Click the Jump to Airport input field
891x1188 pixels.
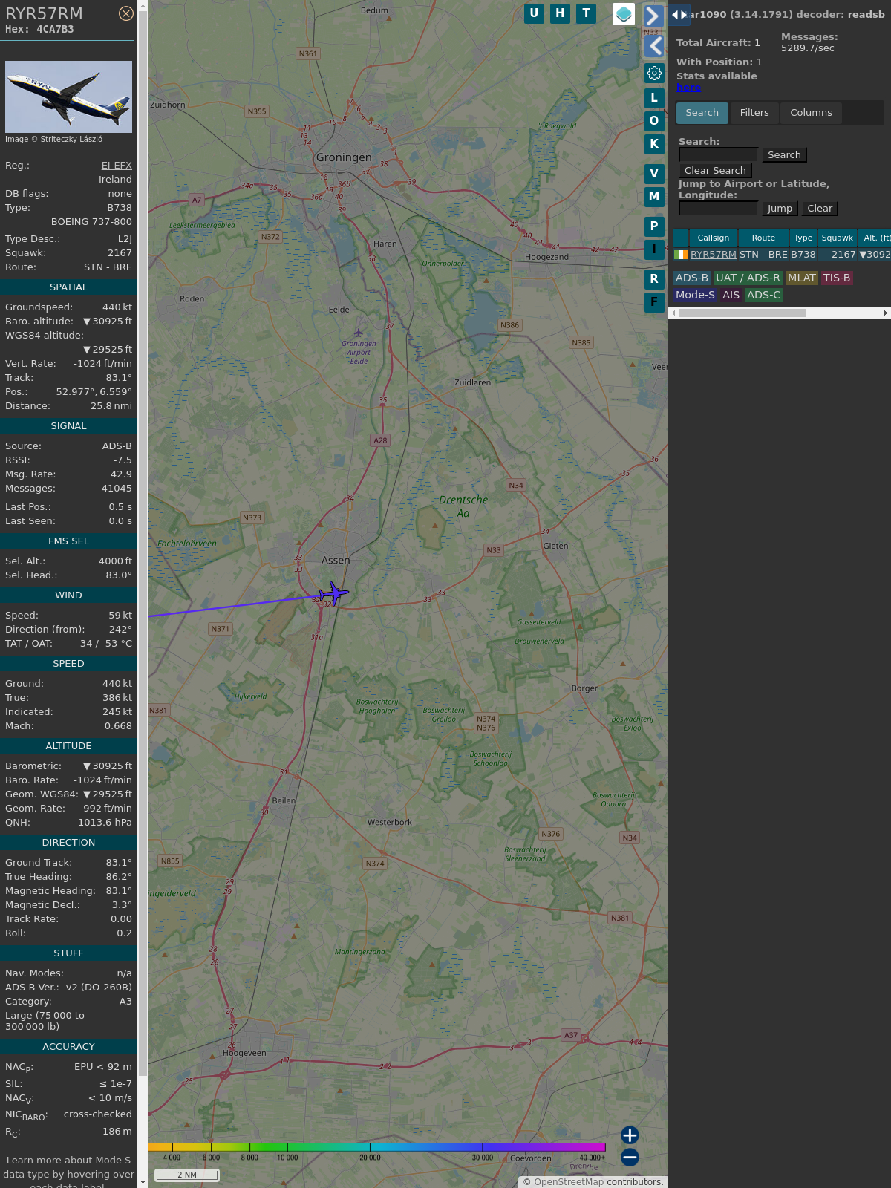pos(718,209)
